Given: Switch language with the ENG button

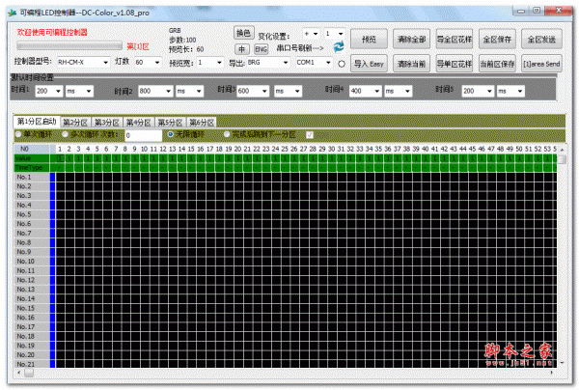Looking at the screenshot, I should (261, 48).
